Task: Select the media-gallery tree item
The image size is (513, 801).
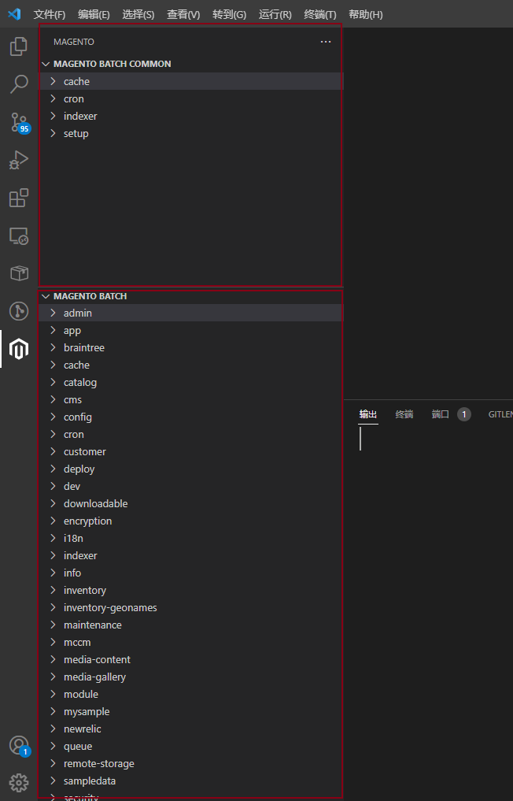Action: tap(191, 677)
